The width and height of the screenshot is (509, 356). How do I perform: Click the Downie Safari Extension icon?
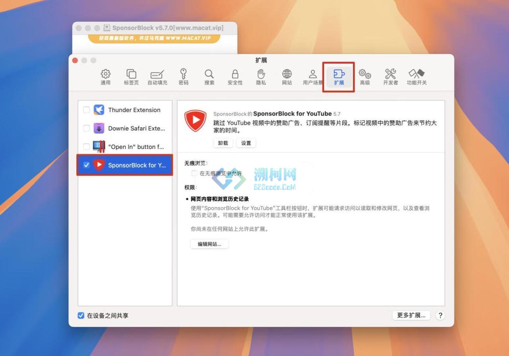[99, 128]
